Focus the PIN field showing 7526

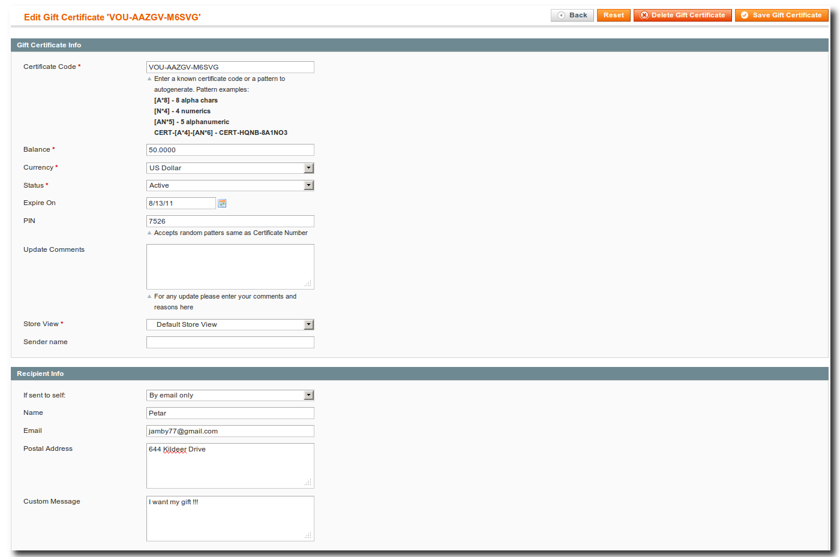(x=230, y=221)
